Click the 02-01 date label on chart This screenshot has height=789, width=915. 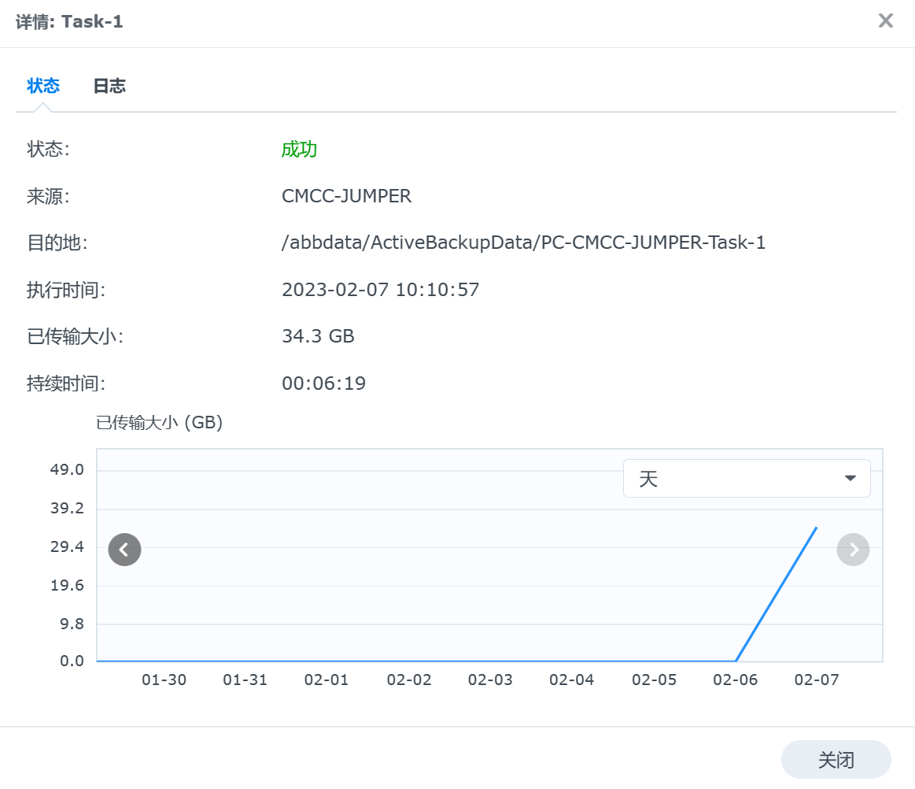(327, 680)
